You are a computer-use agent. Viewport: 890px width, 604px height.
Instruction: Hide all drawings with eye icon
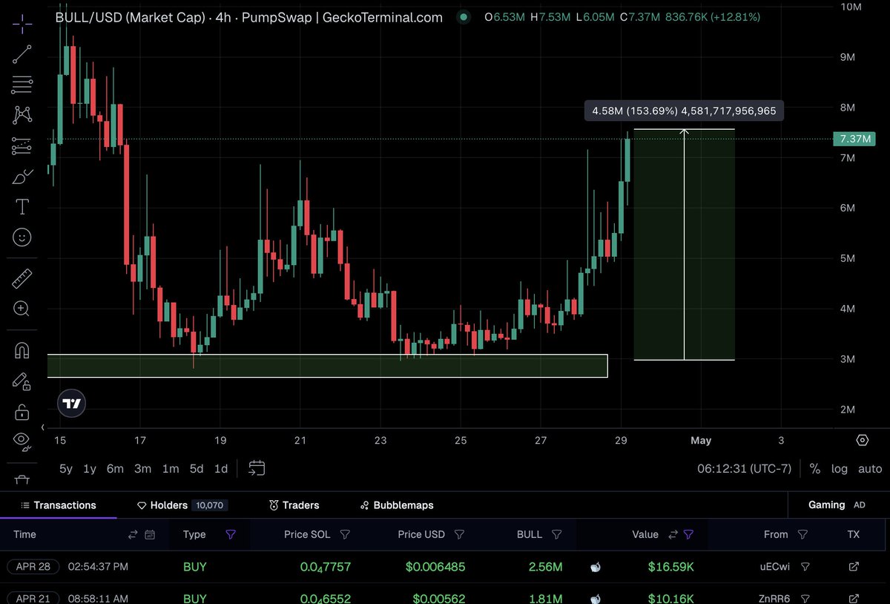(22, 441)
